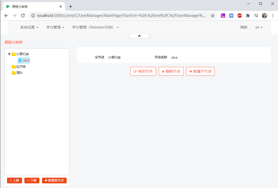This screenshot has height=188, width=278.
Task: Click the 修改节点 button
Action: click(143, 71)
